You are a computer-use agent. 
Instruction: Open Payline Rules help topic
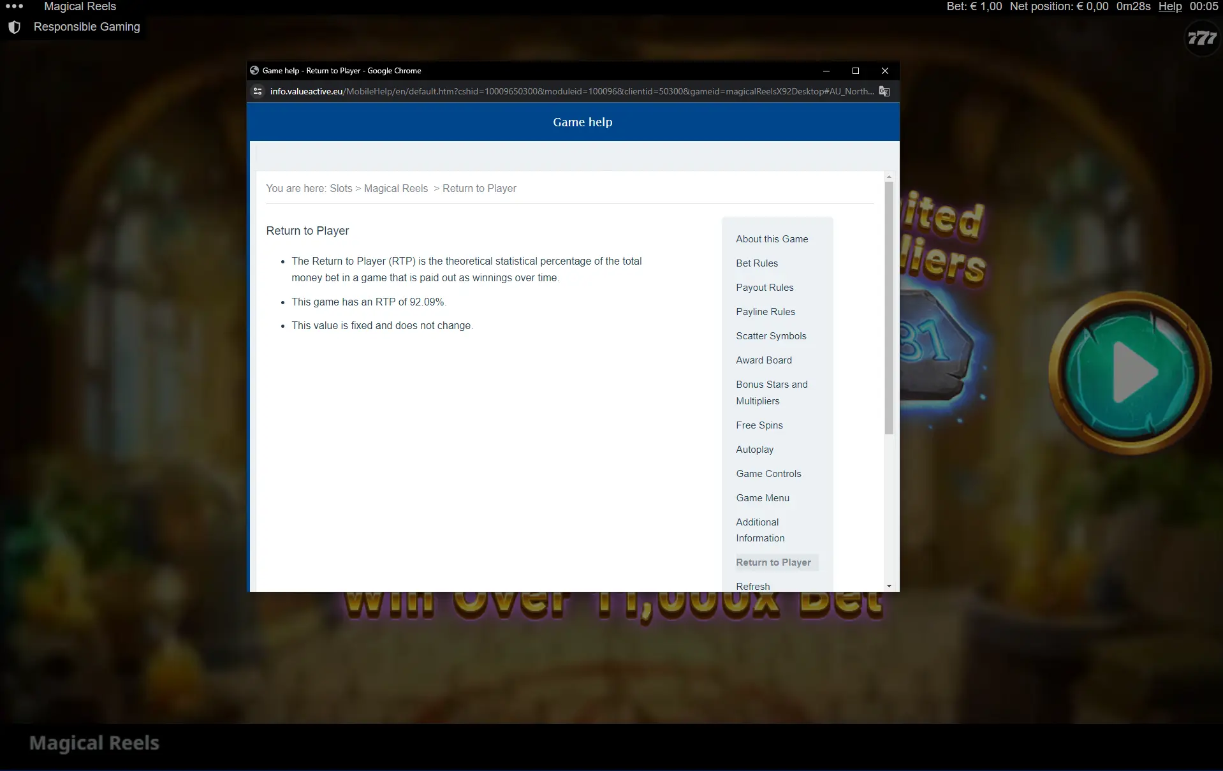(765, 312)
